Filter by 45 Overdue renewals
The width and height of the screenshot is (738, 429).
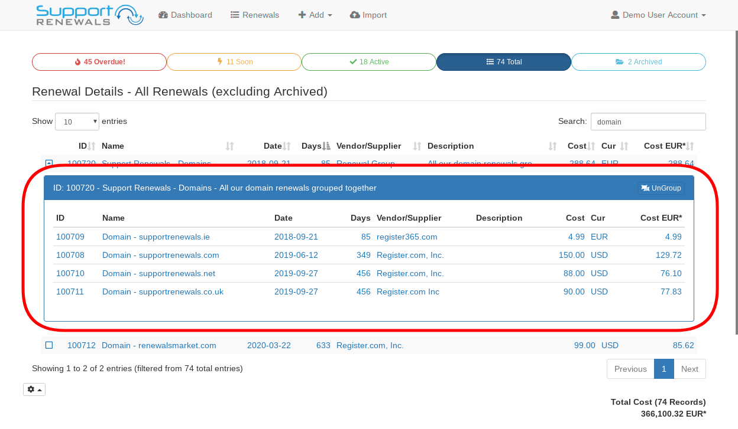(x=99, y=62)
